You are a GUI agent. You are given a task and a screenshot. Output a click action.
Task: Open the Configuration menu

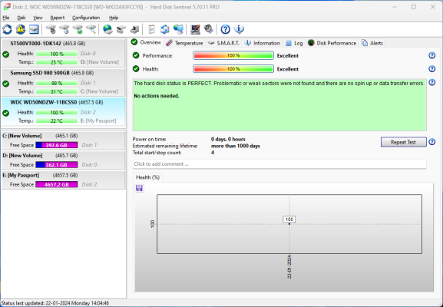point(86,18)
